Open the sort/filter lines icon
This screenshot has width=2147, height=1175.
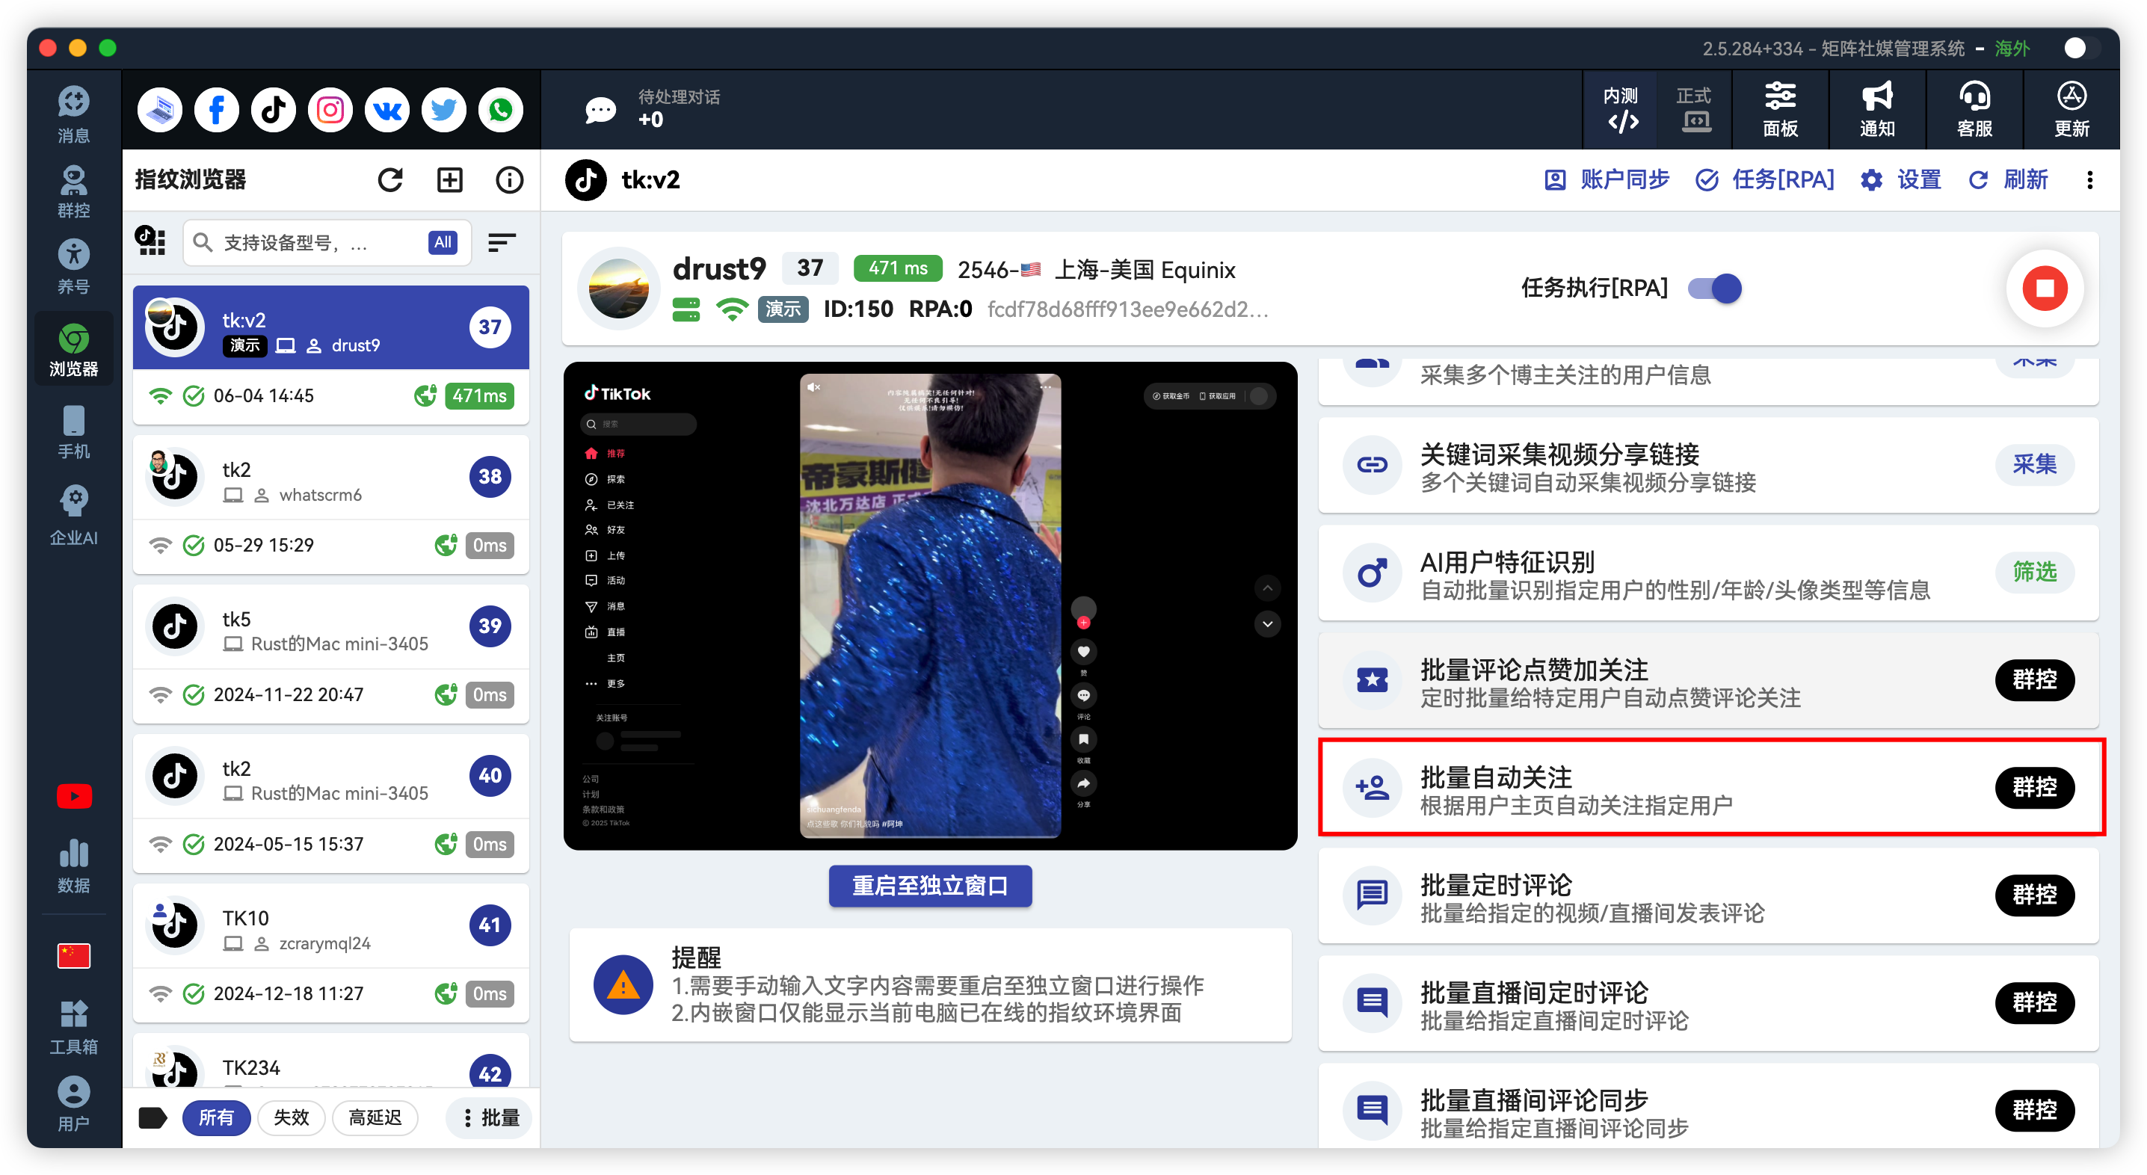pyautogui.click(x=502, y=242)
